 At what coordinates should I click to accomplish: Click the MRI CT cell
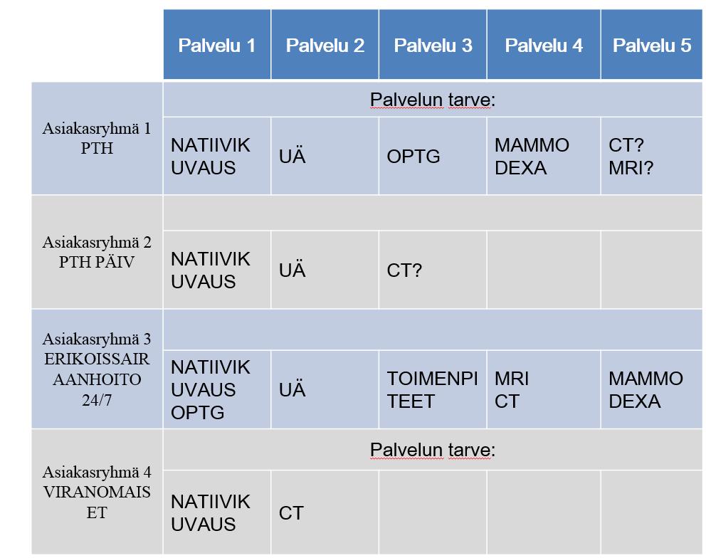[x=544, y=389]
